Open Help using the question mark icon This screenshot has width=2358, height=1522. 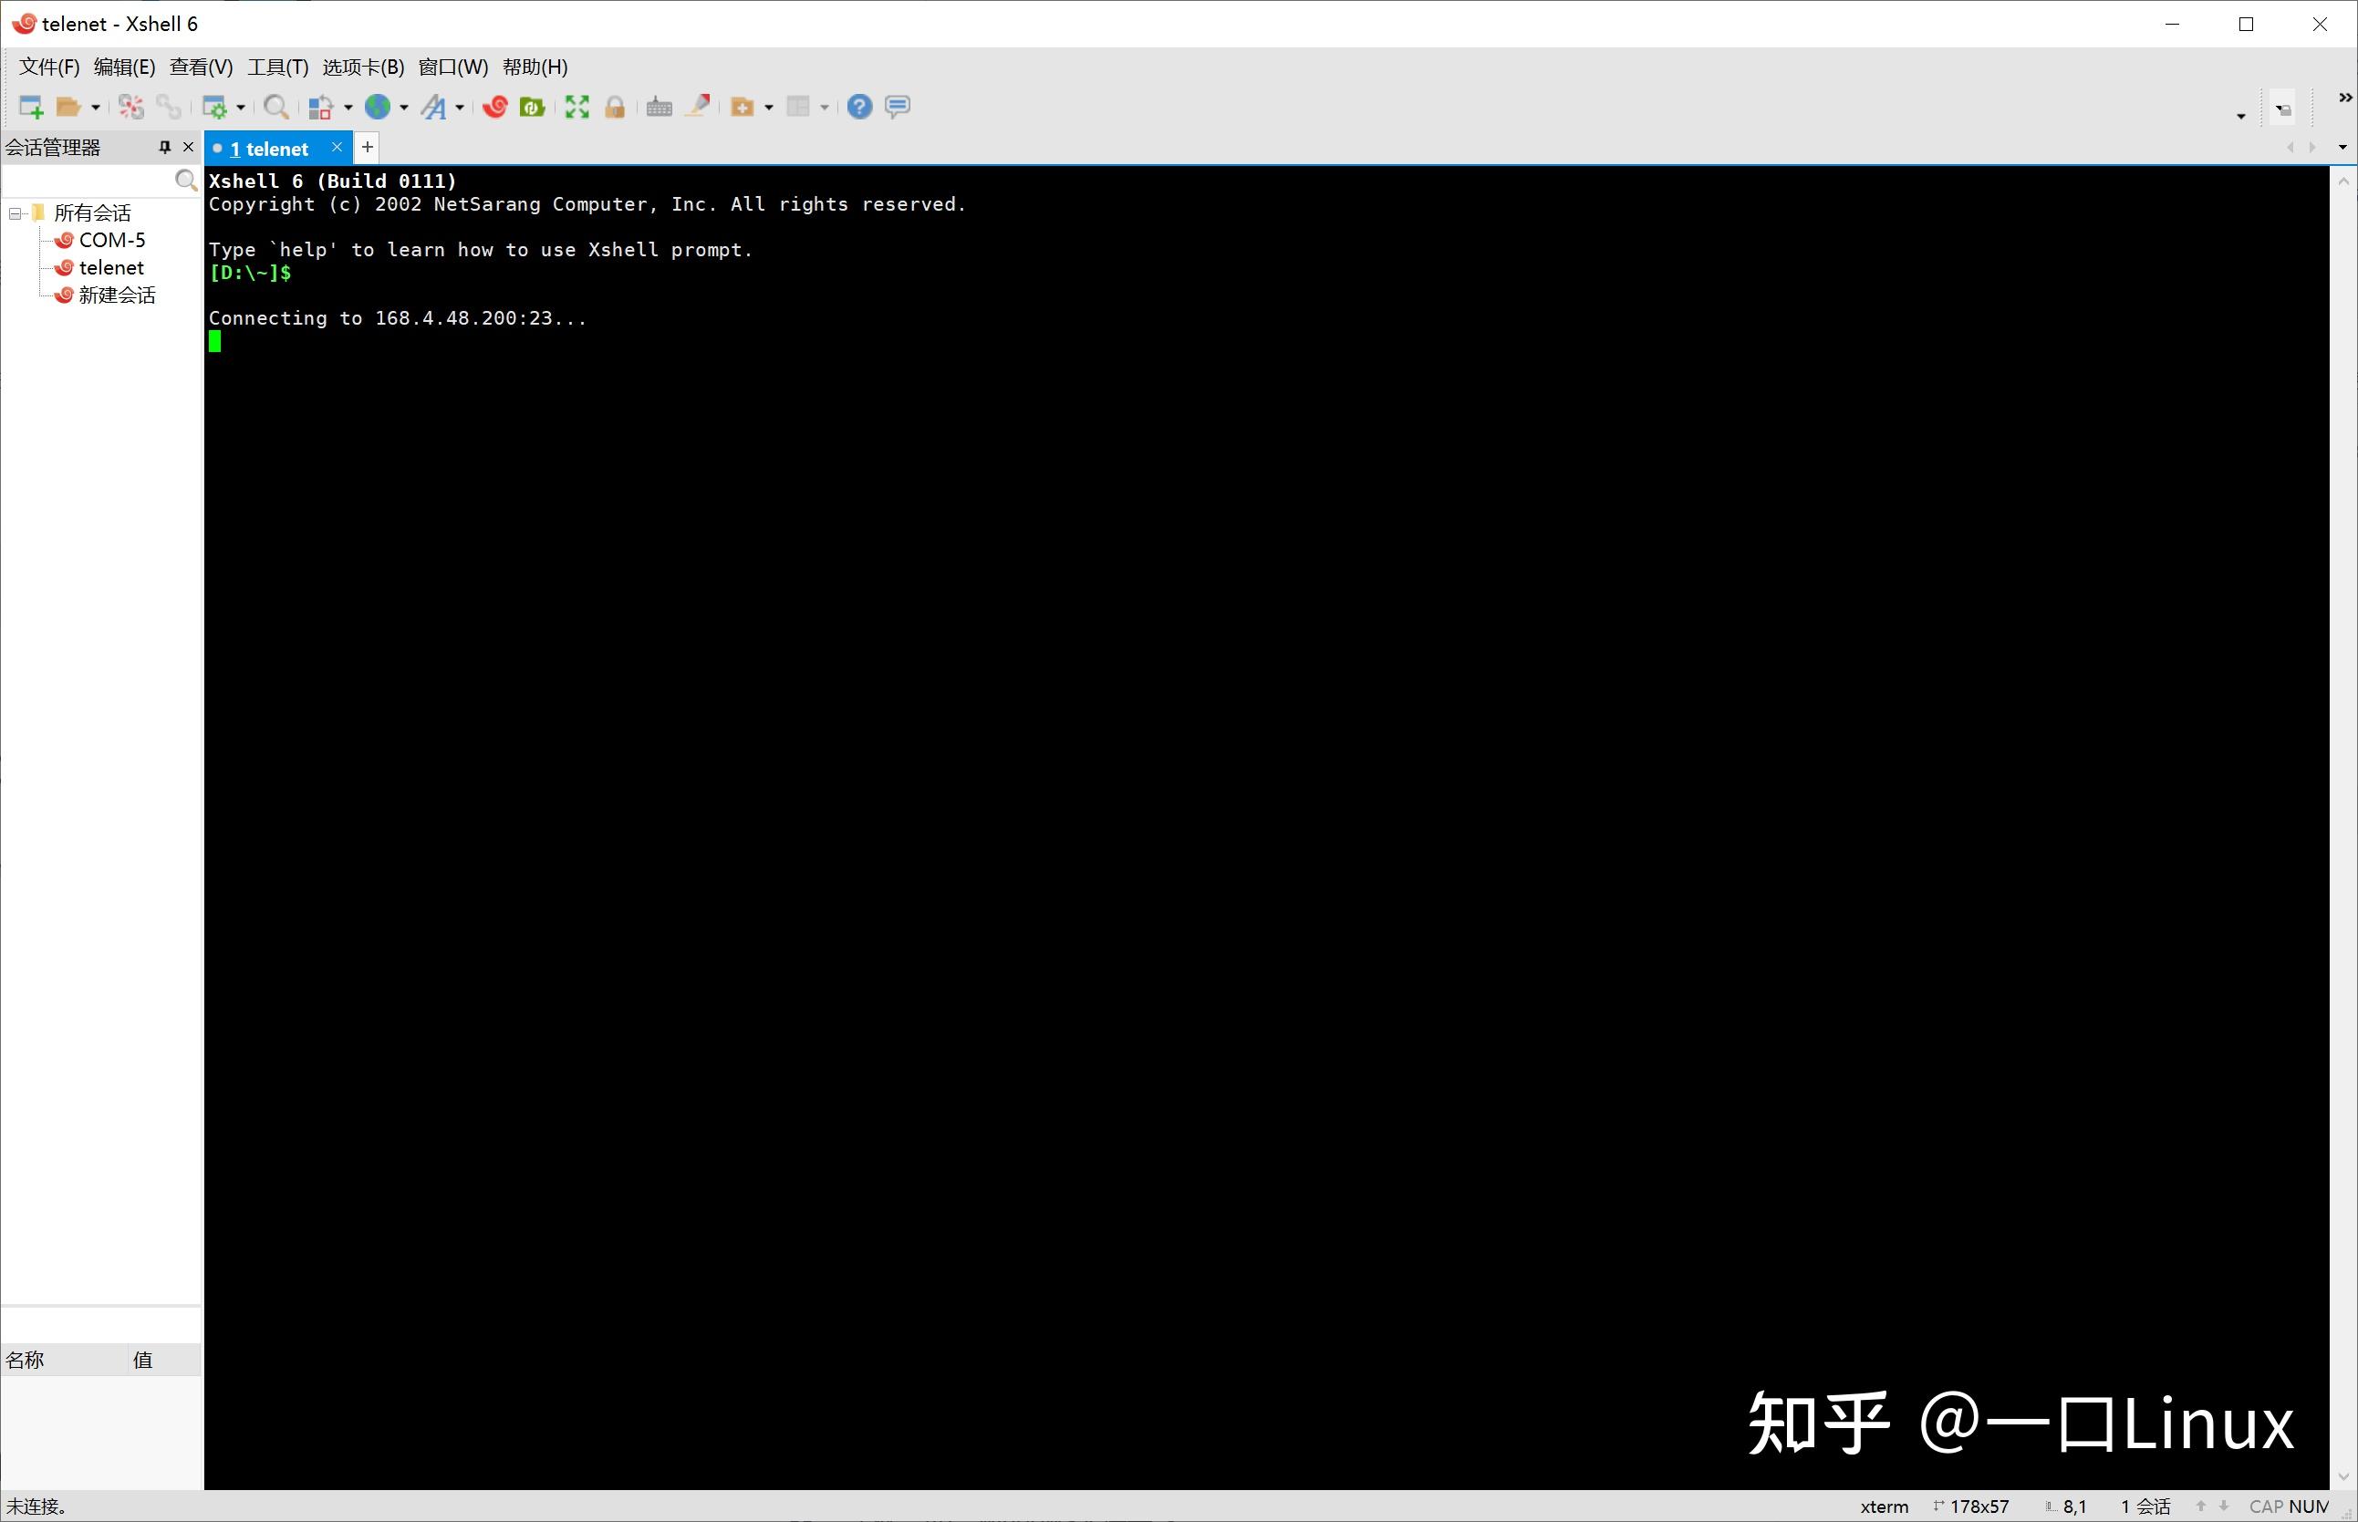858,106
